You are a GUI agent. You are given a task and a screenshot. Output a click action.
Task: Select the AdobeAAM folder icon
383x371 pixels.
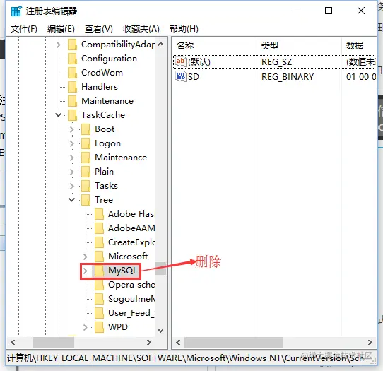[100, 228]
